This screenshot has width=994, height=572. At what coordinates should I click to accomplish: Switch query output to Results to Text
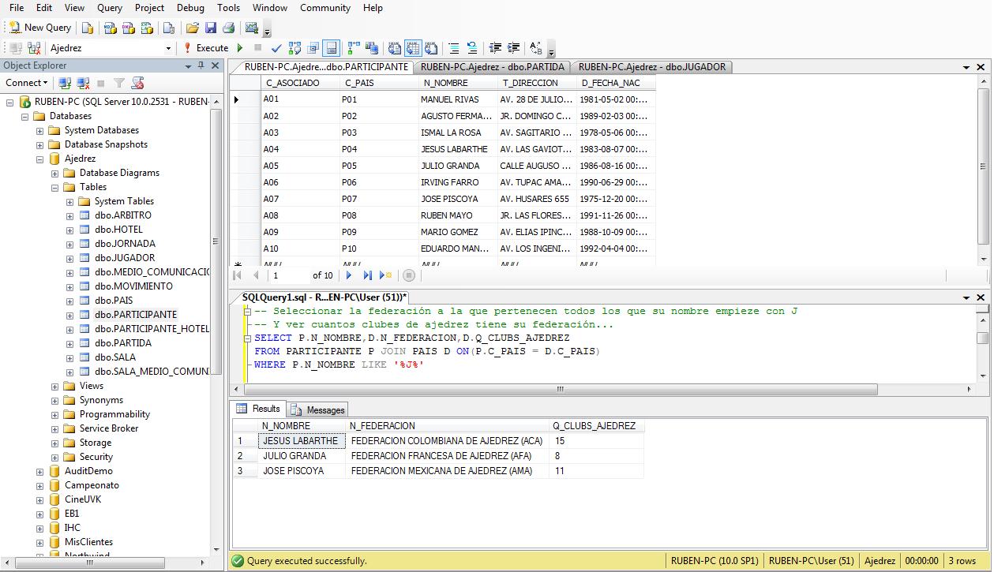(x=394, y=49)
